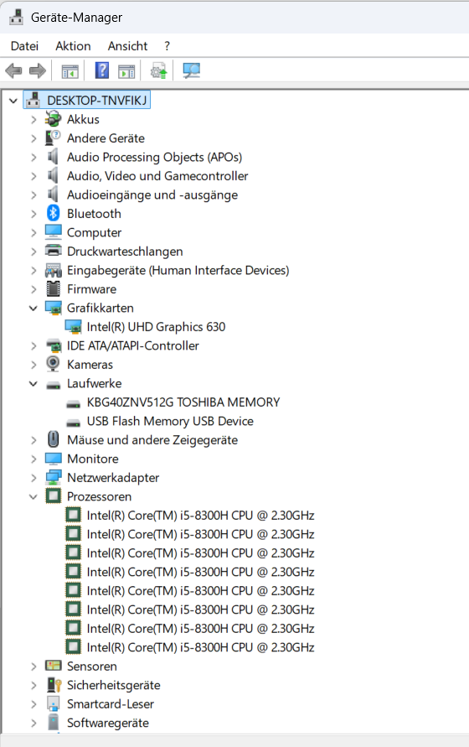Select the first i5-8300H processor entry
The height and width of the screenshot is (747, 469).
click(200, 515)
